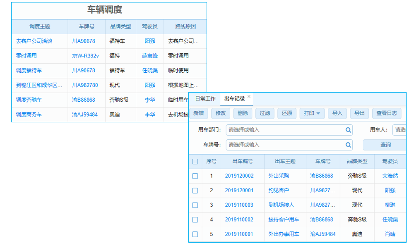Click the 过滤 (Filter) toolbar button
414x248 pixels.
[265, 113]
